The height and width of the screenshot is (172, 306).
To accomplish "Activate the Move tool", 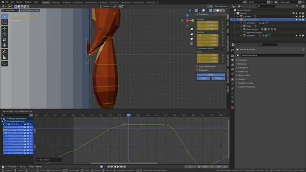I will (4, 29).
